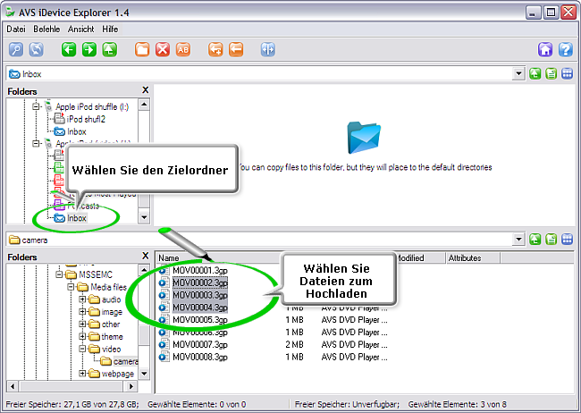Expand the theme folder node
Viewport: 581px width, 413px height.
click(82, 337)
